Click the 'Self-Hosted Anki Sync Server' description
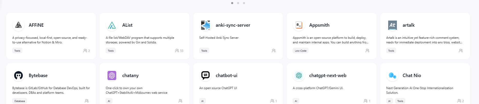This screenshot has height=104, width=479. (x=219, y=38)
